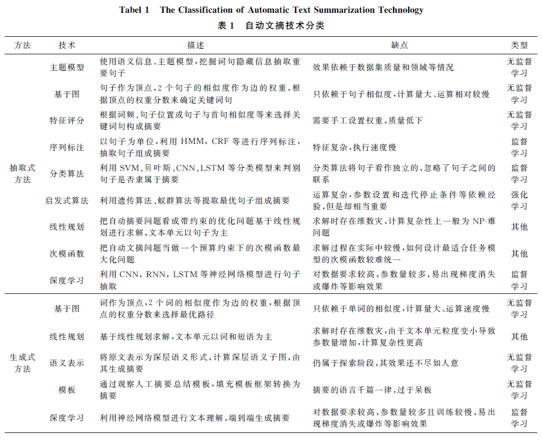Image resolution: width=542 pixels, height=440 pixels.
Task: Select the 方法 column header
Action: click(22, 46)
